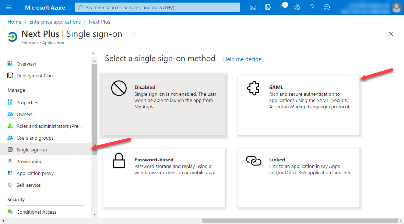
Task: Click the Overview grid icon
Action: pyautogui.click(x=10, y=63)
